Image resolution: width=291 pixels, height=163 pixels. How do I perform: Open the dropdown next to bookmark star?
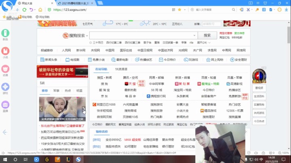[x=185, y=10]
